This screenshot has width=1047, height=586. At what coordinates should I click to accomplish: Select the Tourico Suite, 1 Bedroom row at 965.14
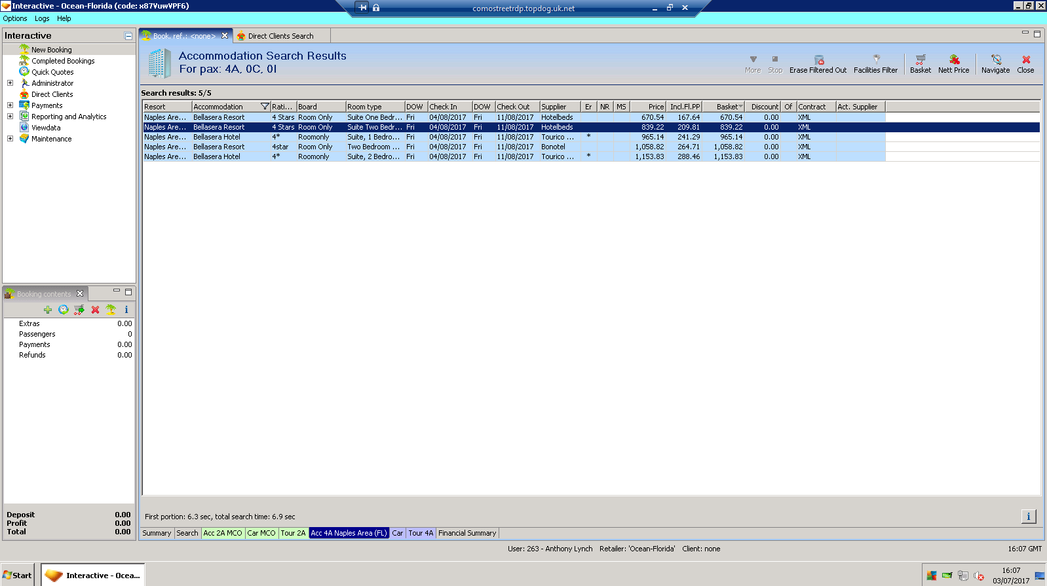(x=514, y=137)
